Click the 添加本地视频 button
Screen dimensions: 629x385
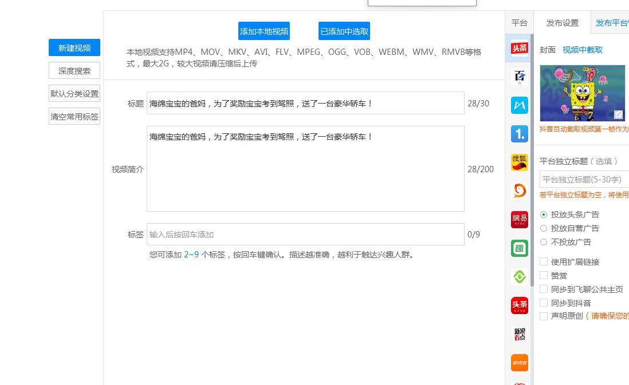click(264, 31)
